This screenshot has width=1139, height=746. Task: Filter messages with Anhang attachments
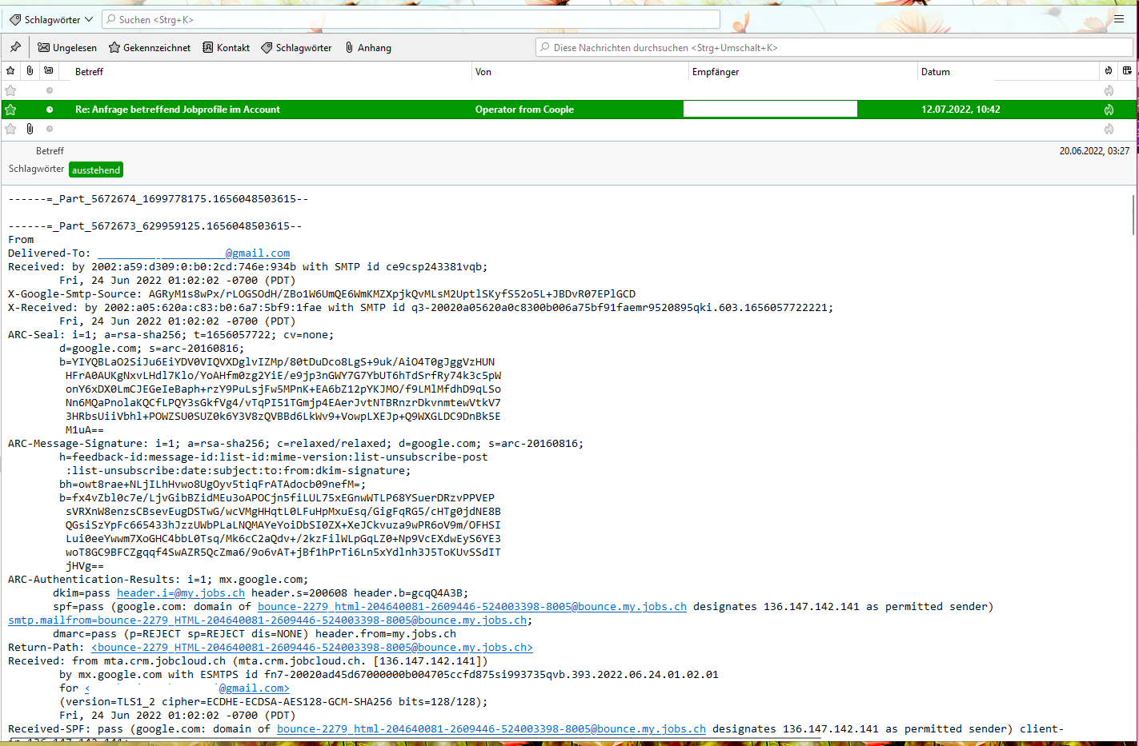coord(368,48)
